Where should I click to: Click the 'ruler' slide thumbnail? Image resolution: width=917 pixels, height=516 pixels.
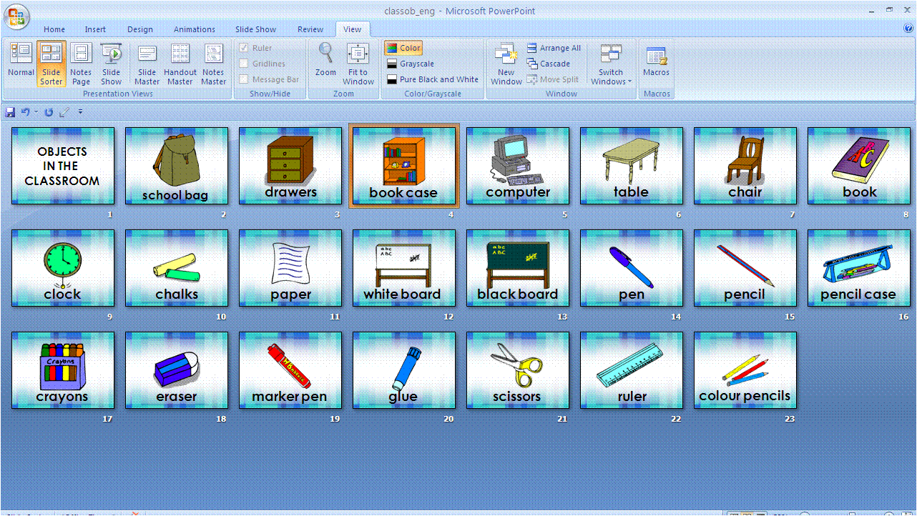tap(632, 370)
